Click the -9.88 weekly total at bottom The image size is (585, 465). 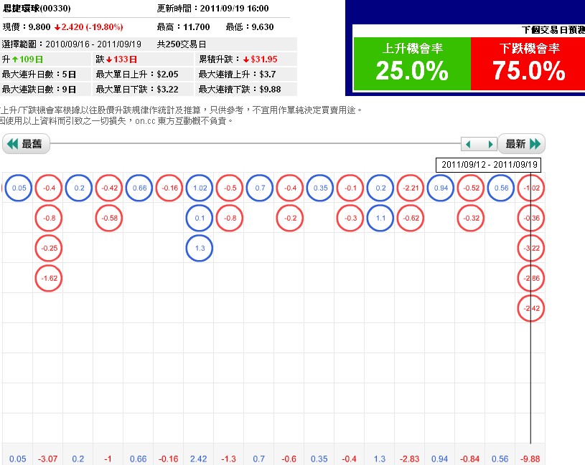pyautogui.click(x=531, y=459)
